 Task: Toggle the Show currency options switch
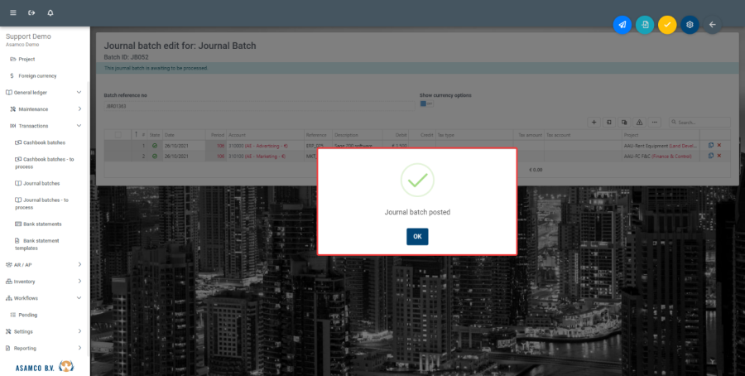point(426,104)
